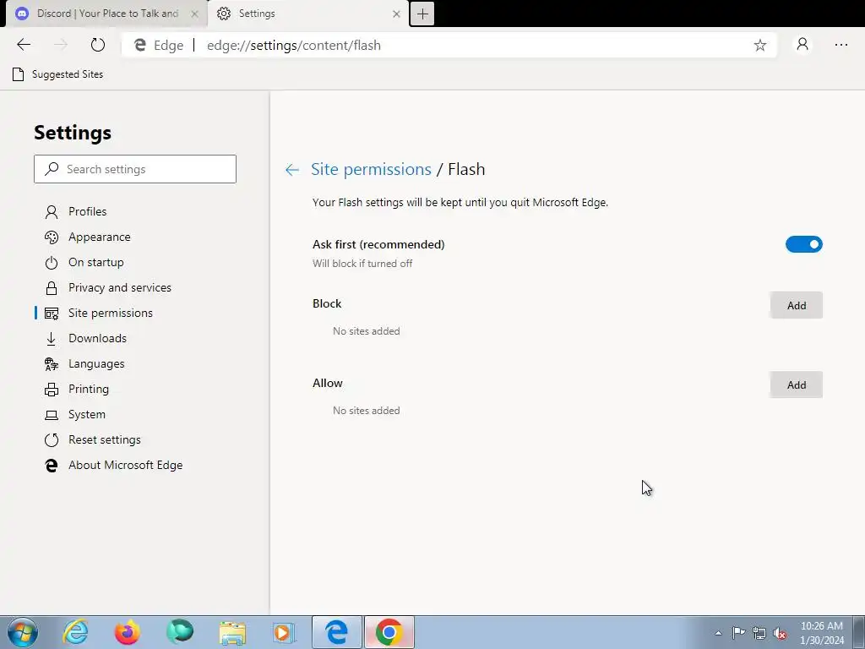Click the On startup power icon
Viewport: 865px width, 649px height.
[x=52, y=263]
